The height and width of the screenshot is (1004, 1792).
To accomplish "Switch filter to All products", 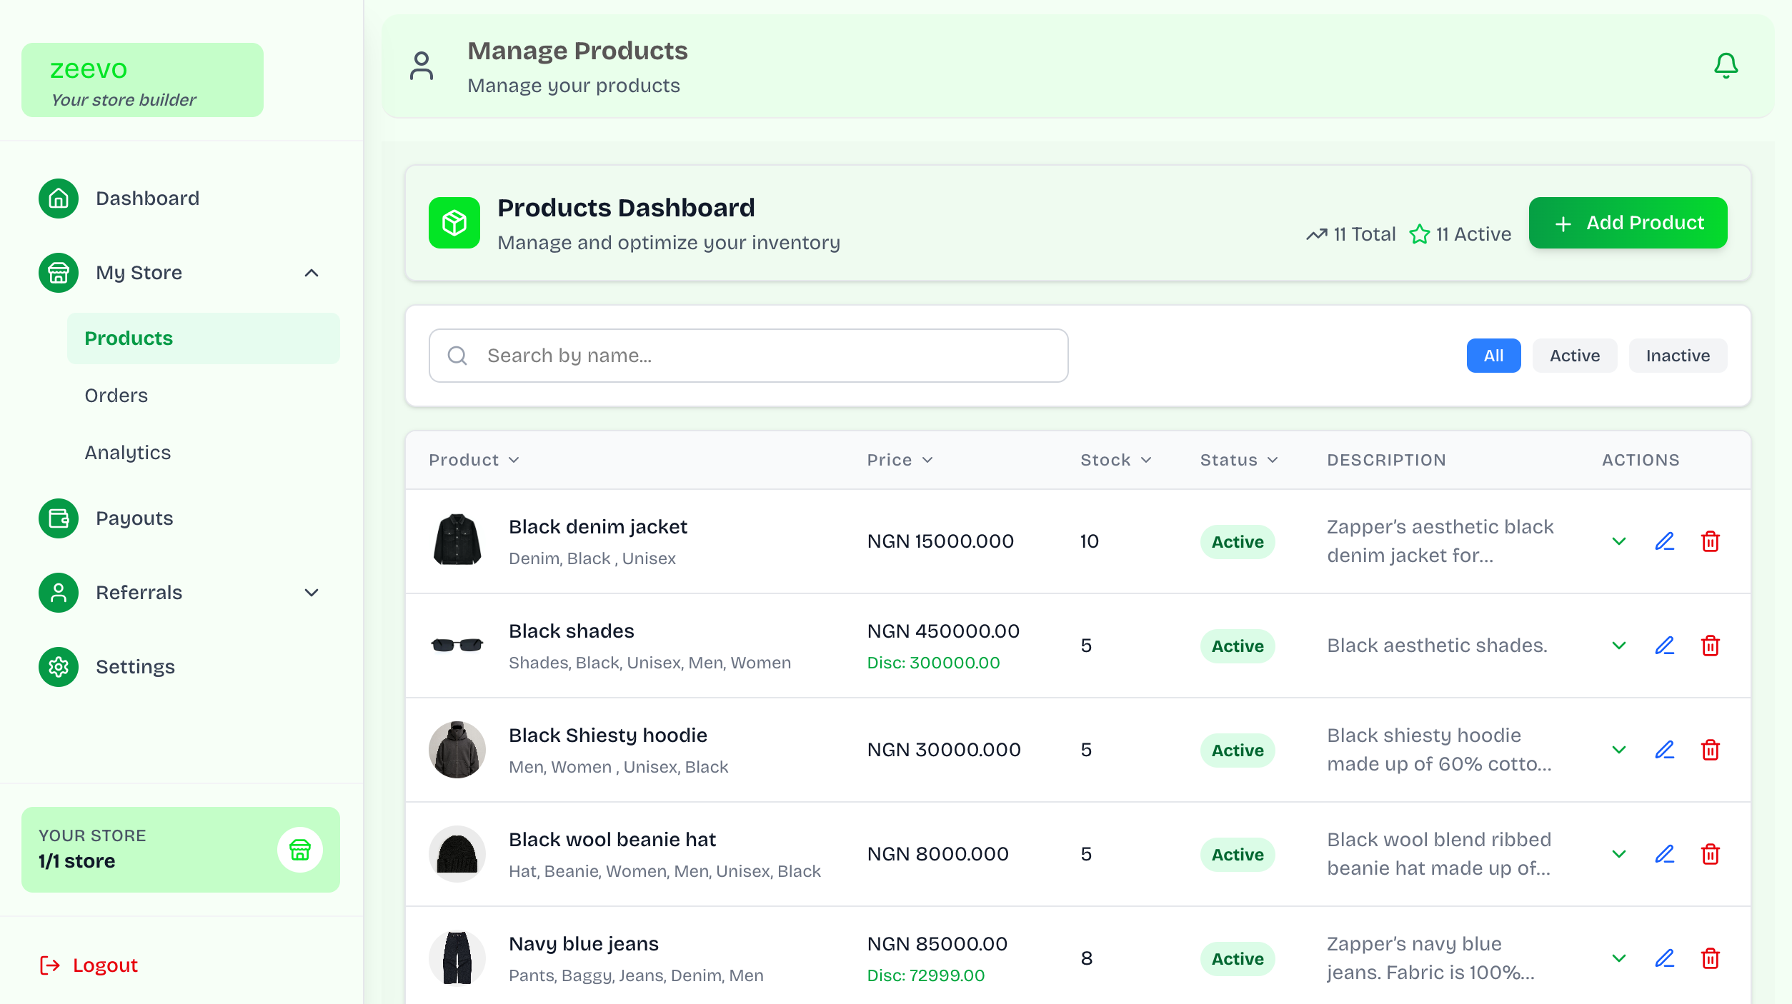I will tap(1494, 355).
